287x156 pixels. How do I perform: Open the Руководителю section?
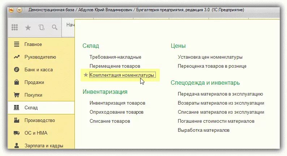click(x=40, y=57)
